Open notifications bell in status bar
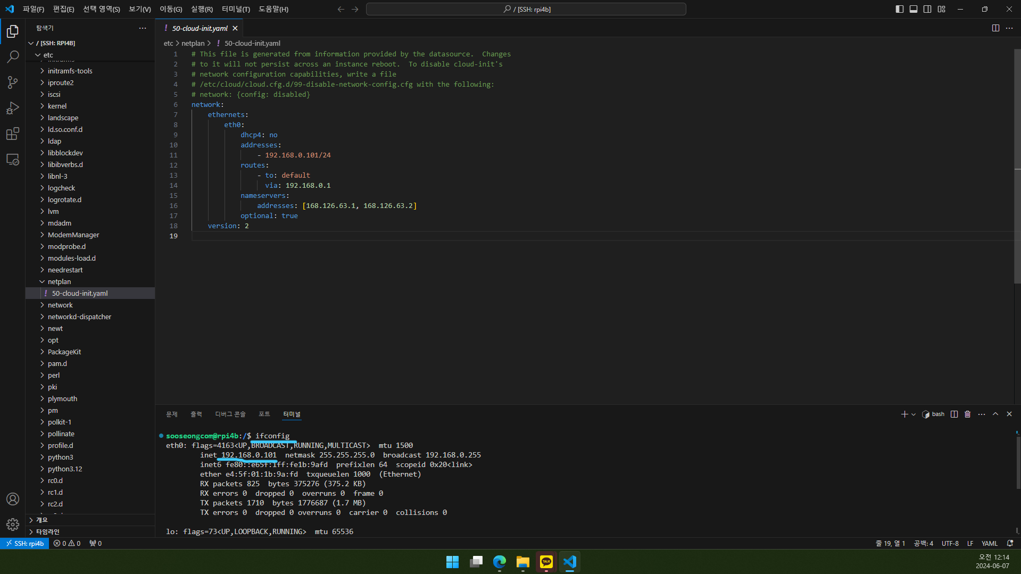The width and height of the screenshot is (1021, 574). (x=1010, y=543)
